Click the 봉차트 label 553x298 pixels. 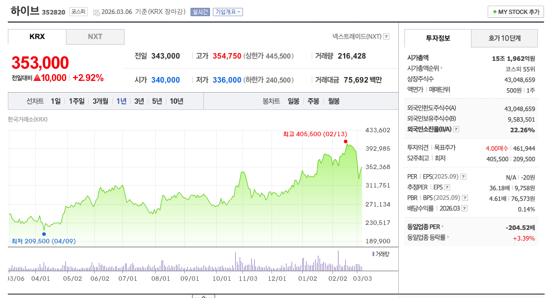(271, 102)
